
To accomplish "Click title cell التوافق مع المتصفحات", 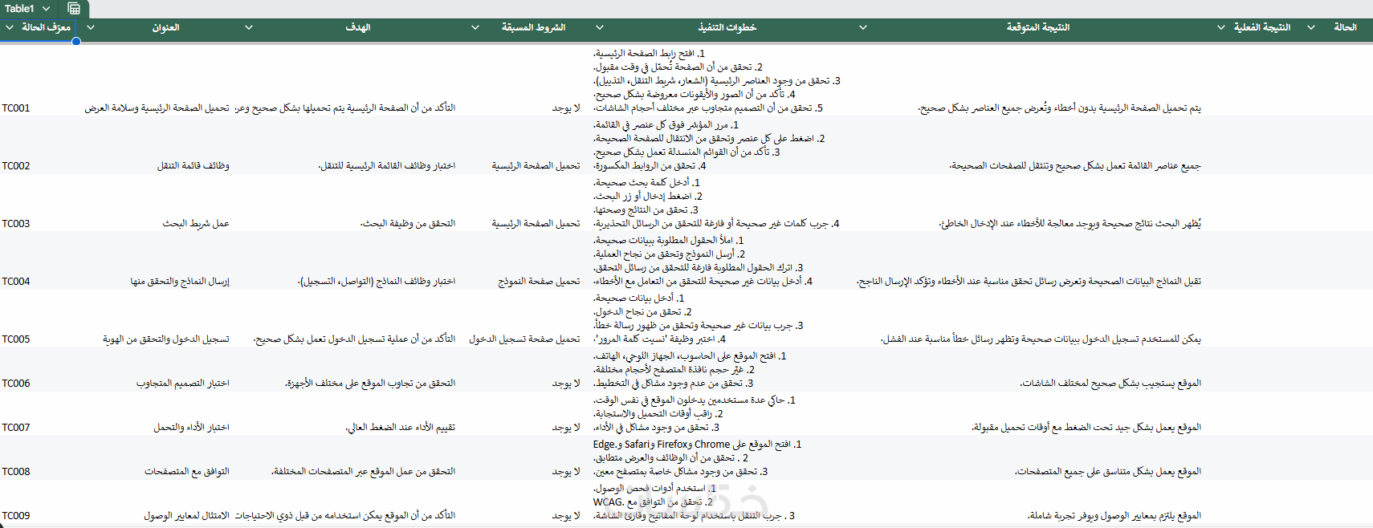I will point(187,472).
